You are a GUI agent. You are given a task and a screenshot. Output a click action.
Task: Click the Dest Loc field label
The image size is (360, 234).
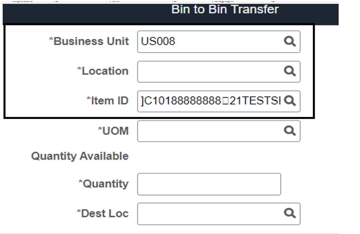[x=103, y=213]
